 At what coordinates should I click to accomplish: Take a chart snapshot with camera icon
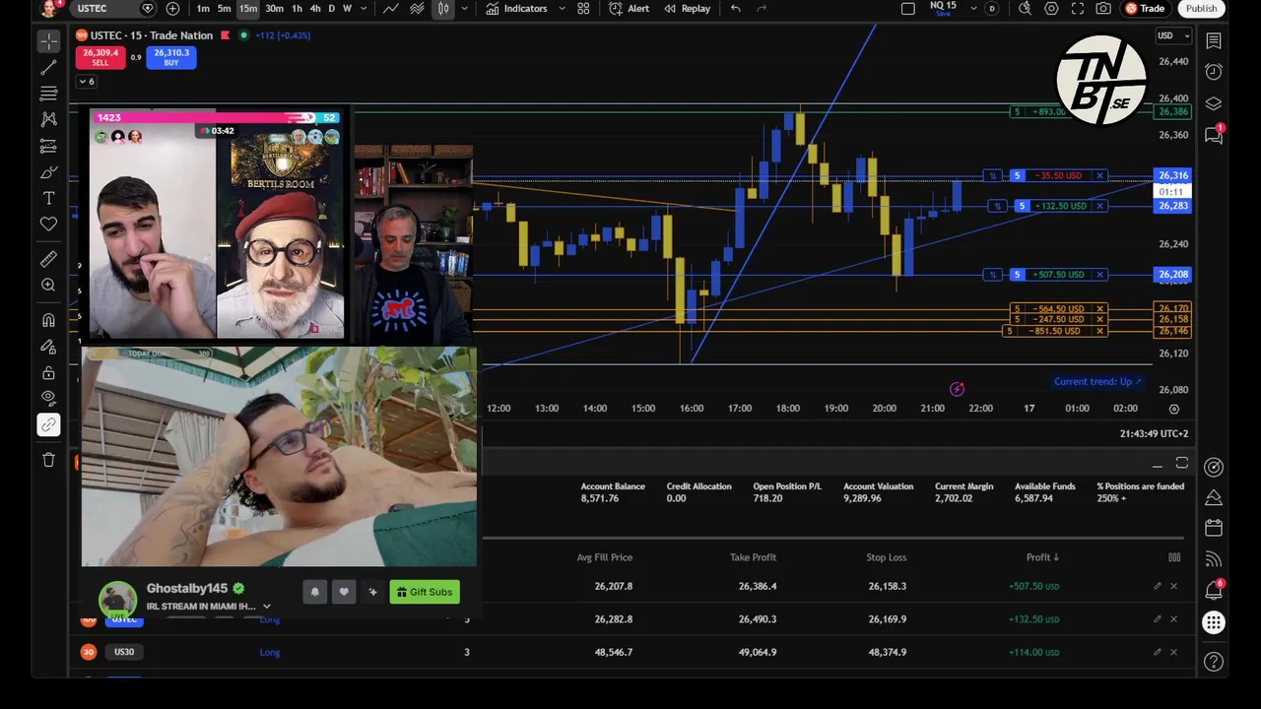click(x=1103, y=9)
